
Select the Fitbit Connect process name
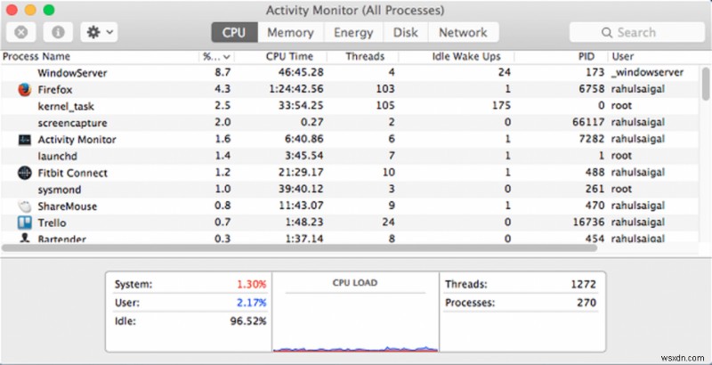[73, 173]
